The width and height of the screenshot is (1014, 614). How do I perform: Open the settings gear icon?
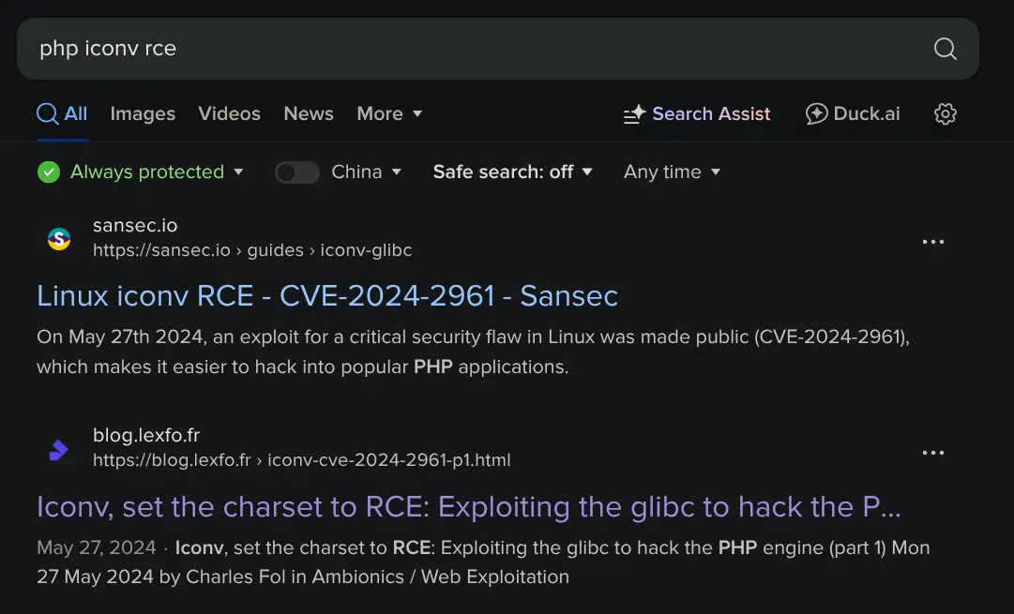click(945, 114)
